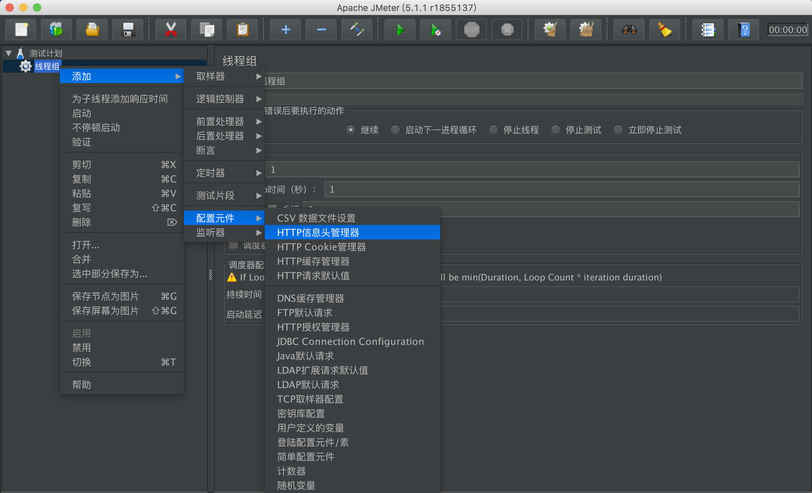
Task: Click 启动 in context menu
Action: pos(122,113)
